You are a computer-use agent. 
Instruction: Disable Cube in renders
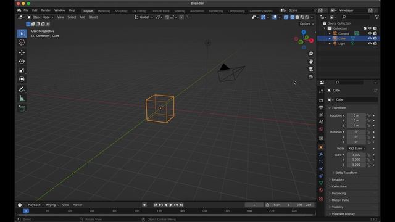point(375,38)
